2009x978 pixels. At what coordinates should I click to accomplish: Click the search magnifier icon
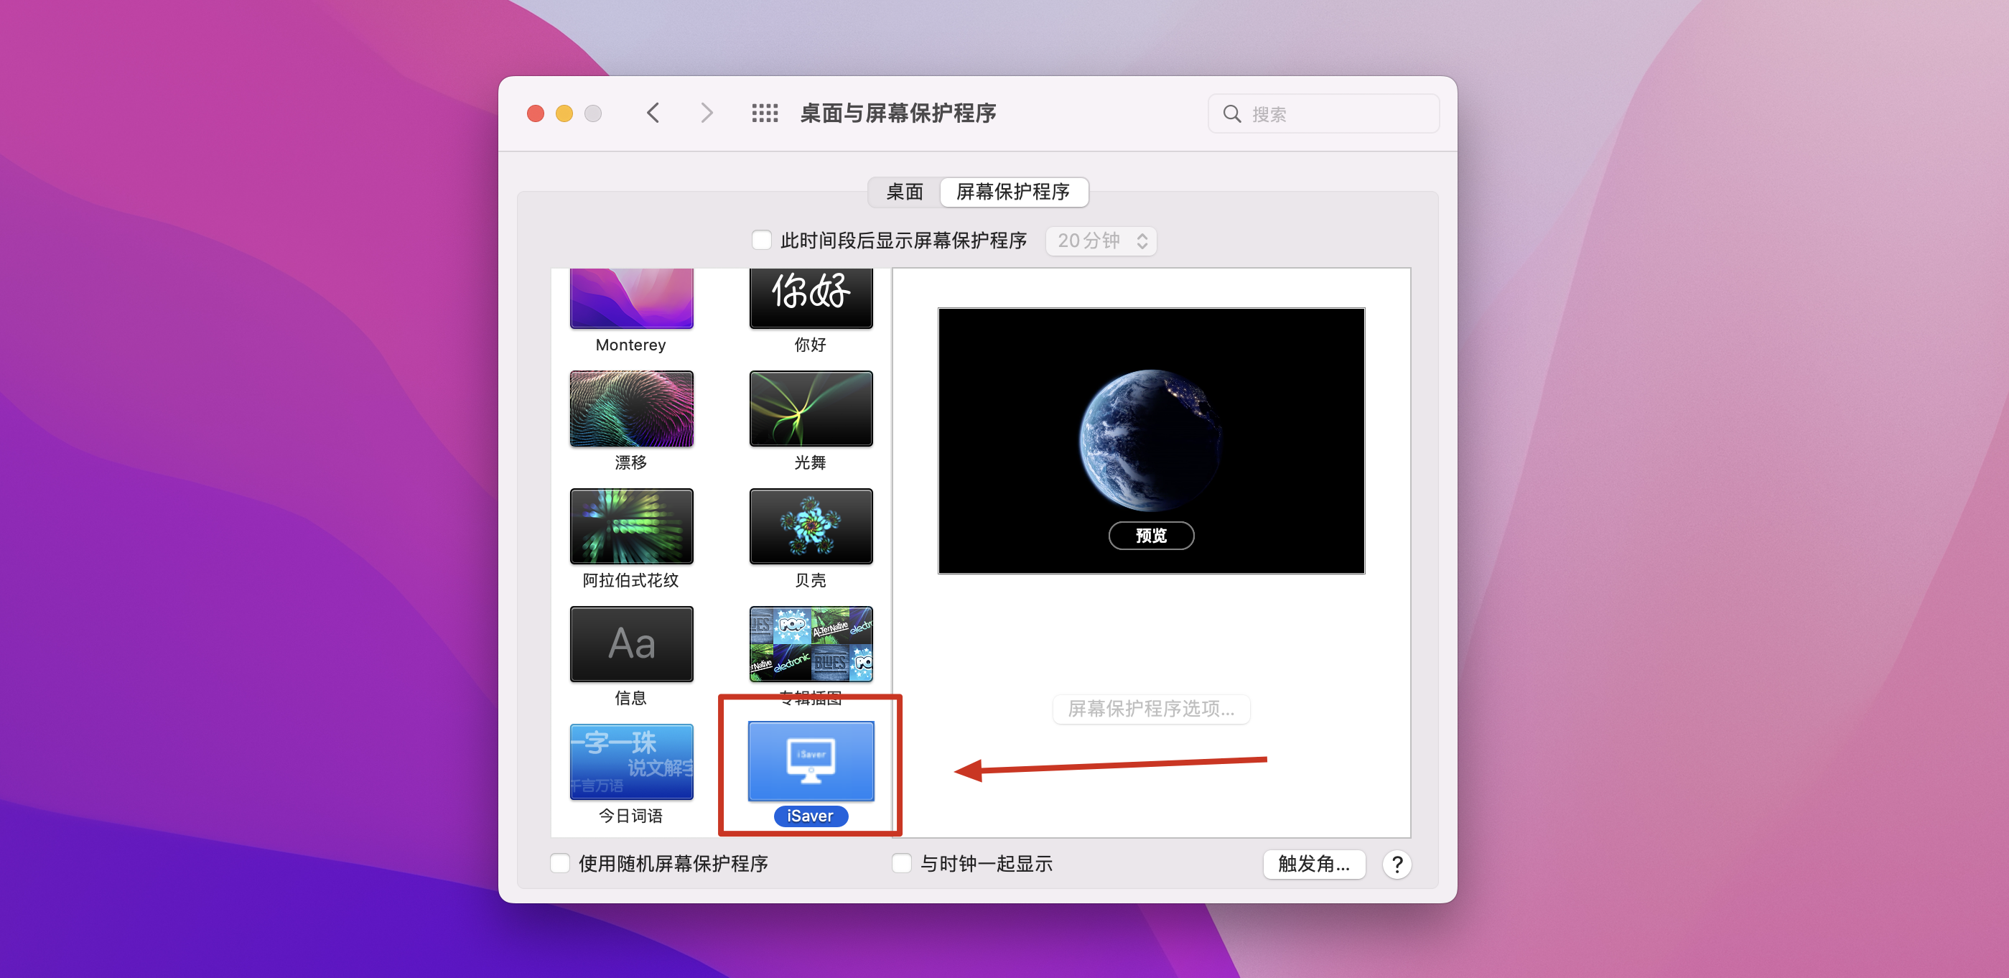[x=1231, y=114]
